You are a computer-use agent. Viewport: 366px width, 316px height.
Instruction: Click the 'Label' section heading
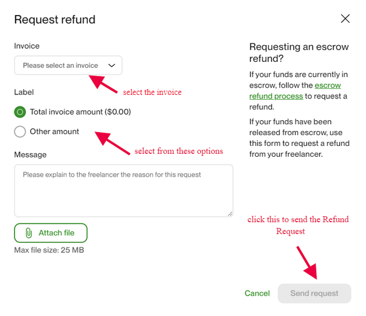[24, 92]
